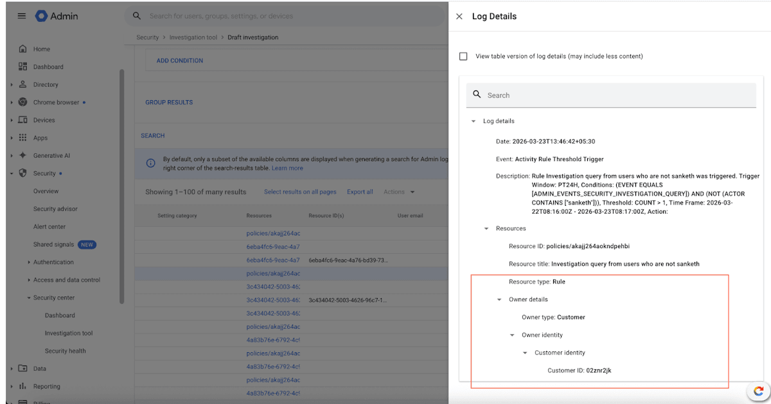Viewport: 771px width, 404px height.
Task: Click the Reporting bar chart icon
Action: coord(23,386)
